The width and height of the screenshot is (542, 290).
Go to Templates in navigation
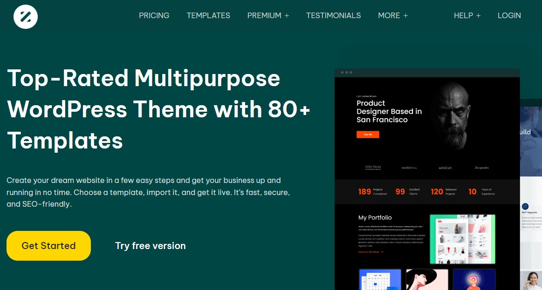tap(208, 15)
